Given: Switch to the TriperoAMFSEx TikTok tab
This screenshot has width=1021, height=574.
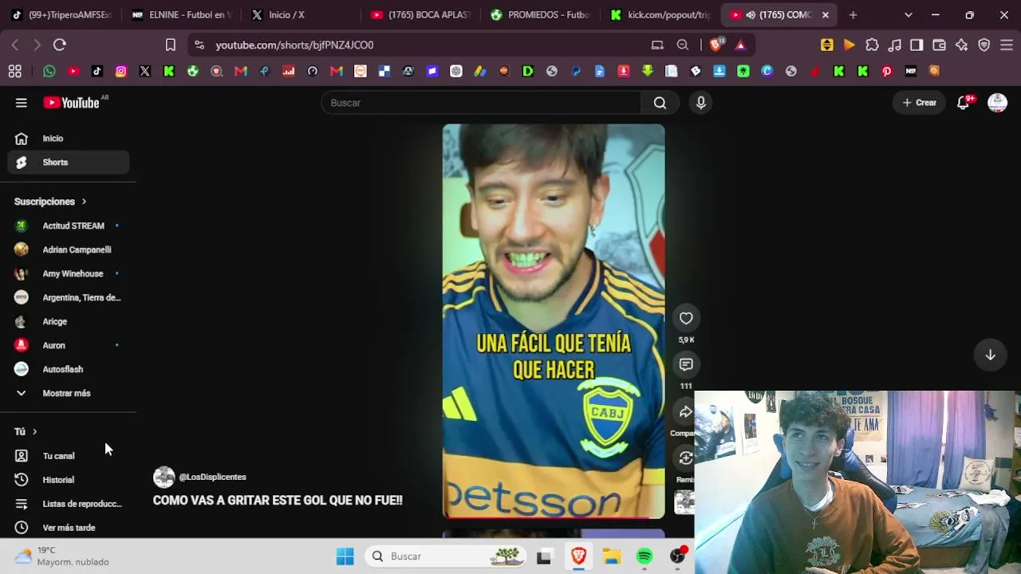Looking at the screenshot, I should [62, 14].
